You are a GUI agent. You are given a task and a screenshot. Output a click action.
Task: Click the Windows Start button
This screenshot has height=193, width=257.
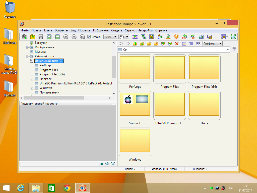(x=6, y=188)
